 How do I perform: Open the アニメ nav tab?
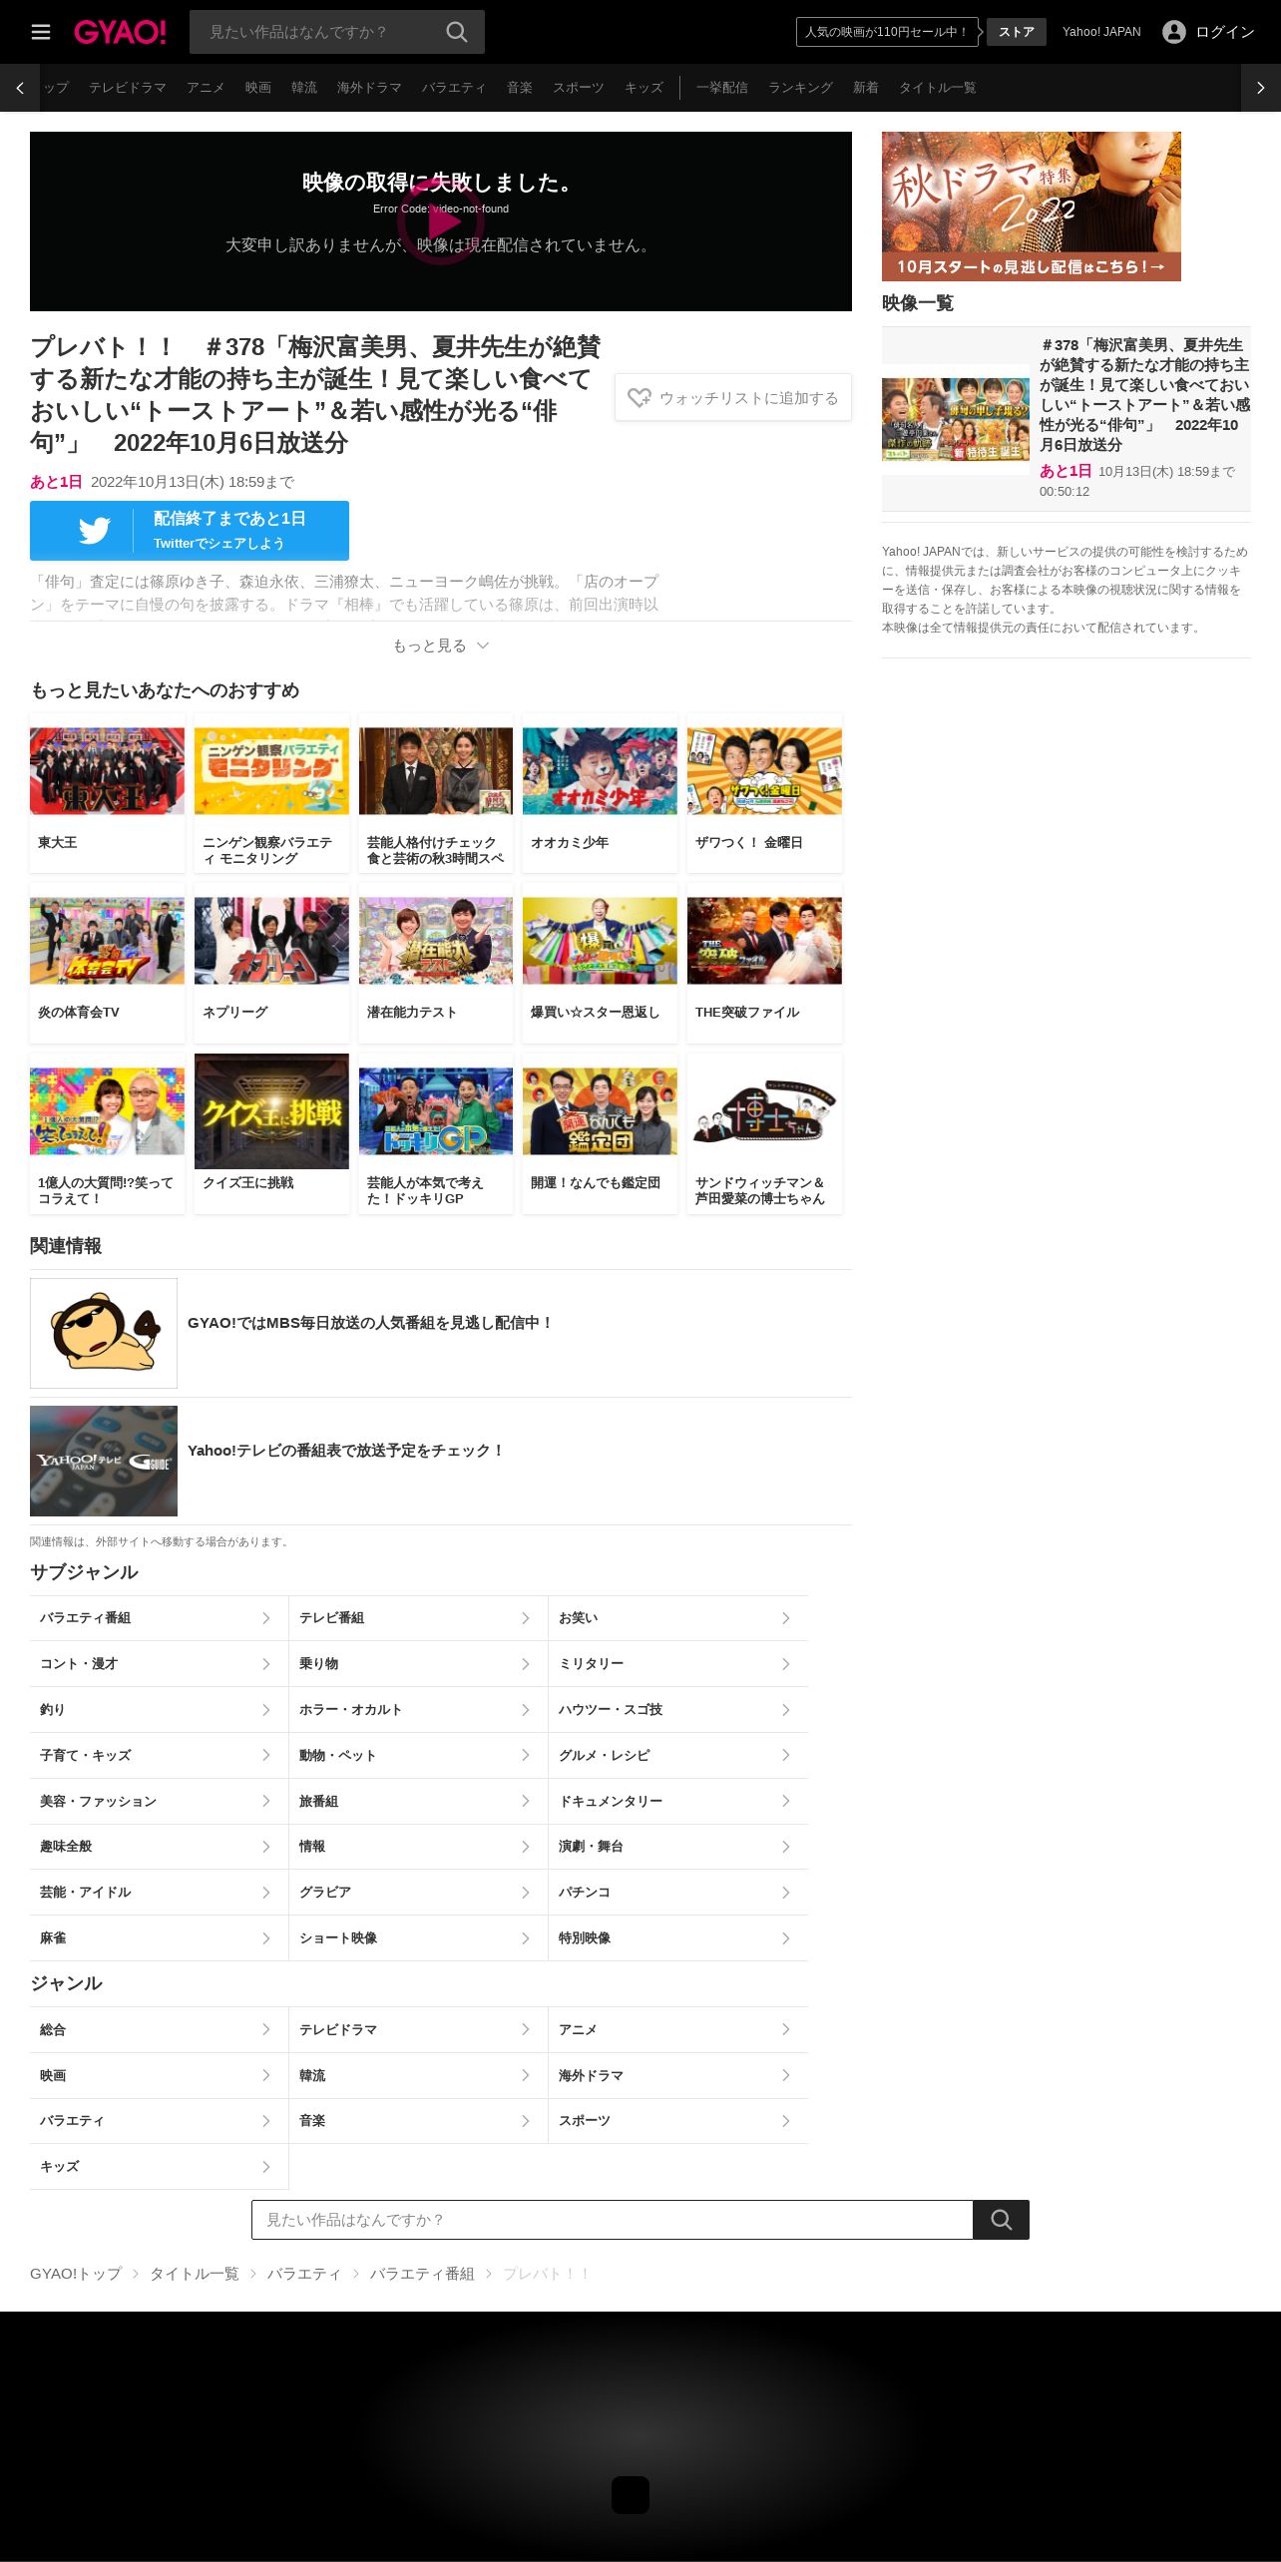pyautogui.click(x=206, y=88)
